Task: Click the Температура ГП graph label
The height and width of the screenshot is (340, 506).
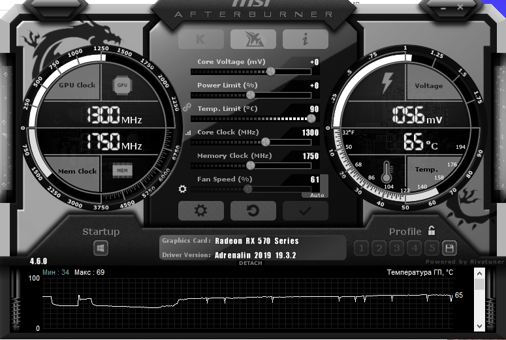Action: [x=420, y=272]
